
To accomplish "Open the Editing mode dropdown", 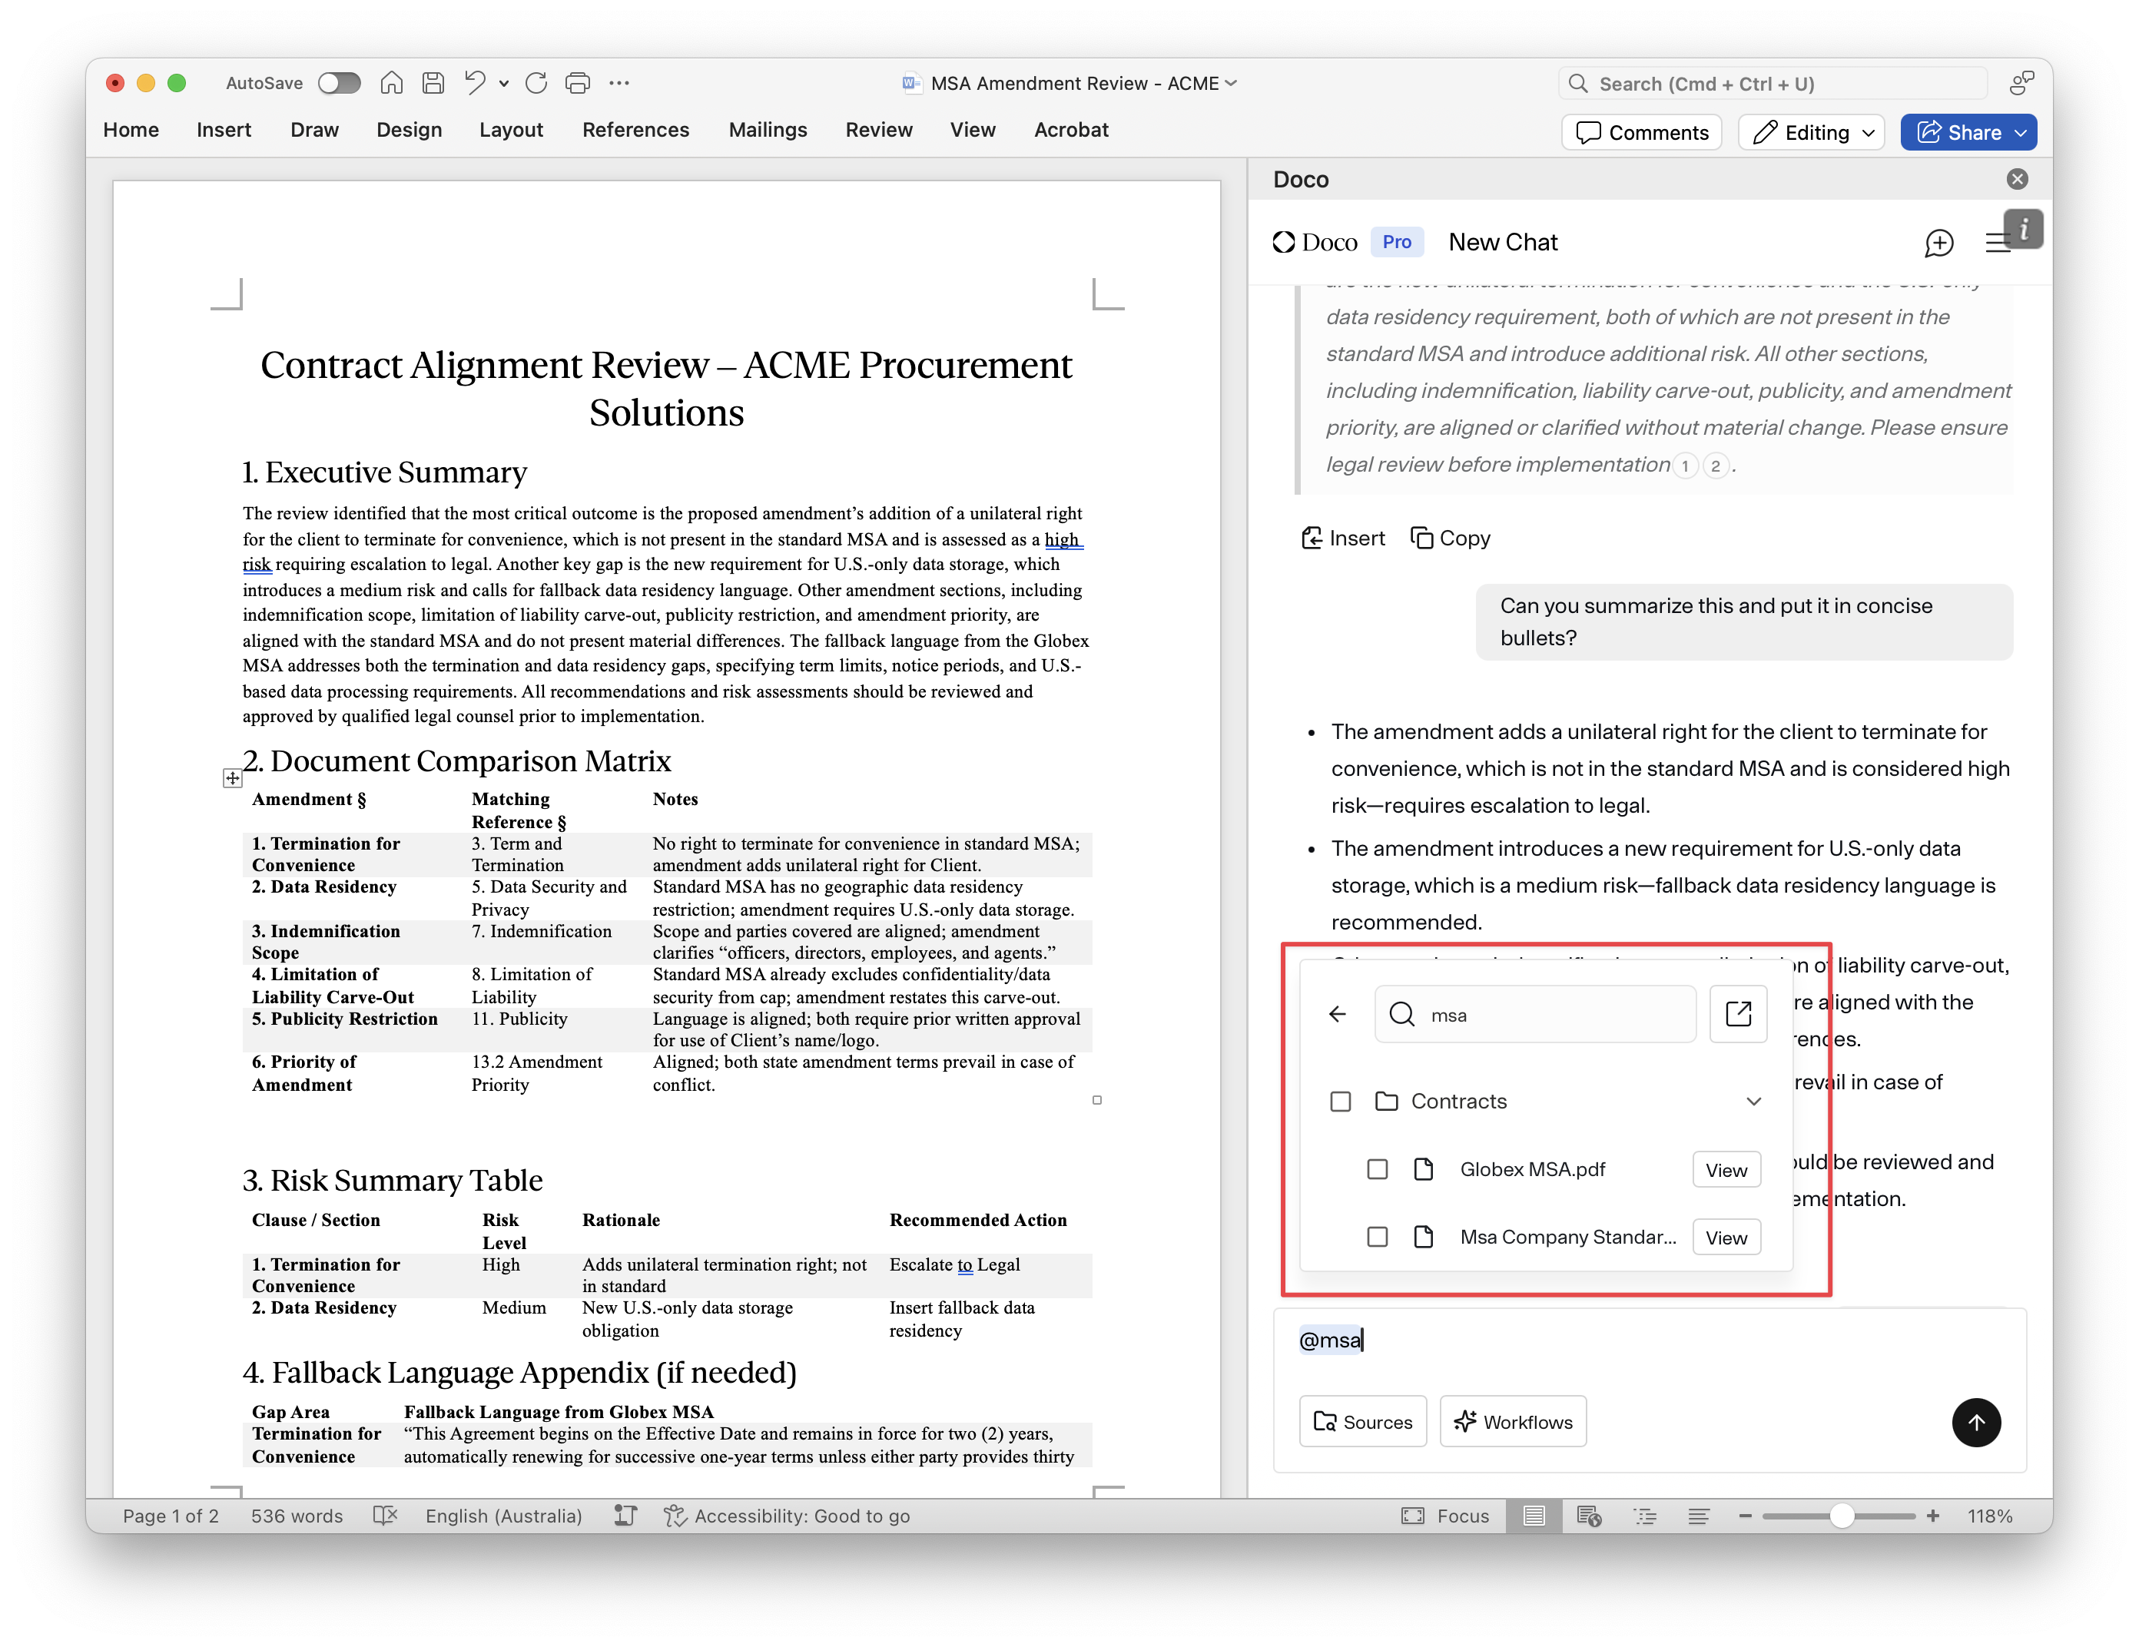I will click(x=1812, y=132).
